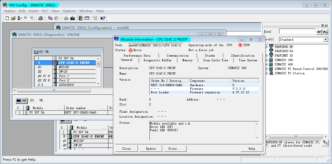Select PS 307 5A row in Diagnostics rack
This screenshot has height=164, width=332.
click(x=65, y=58)
